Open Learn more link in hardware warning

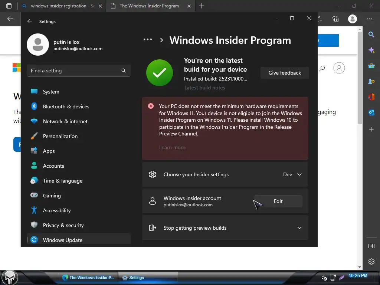[173, 147]
